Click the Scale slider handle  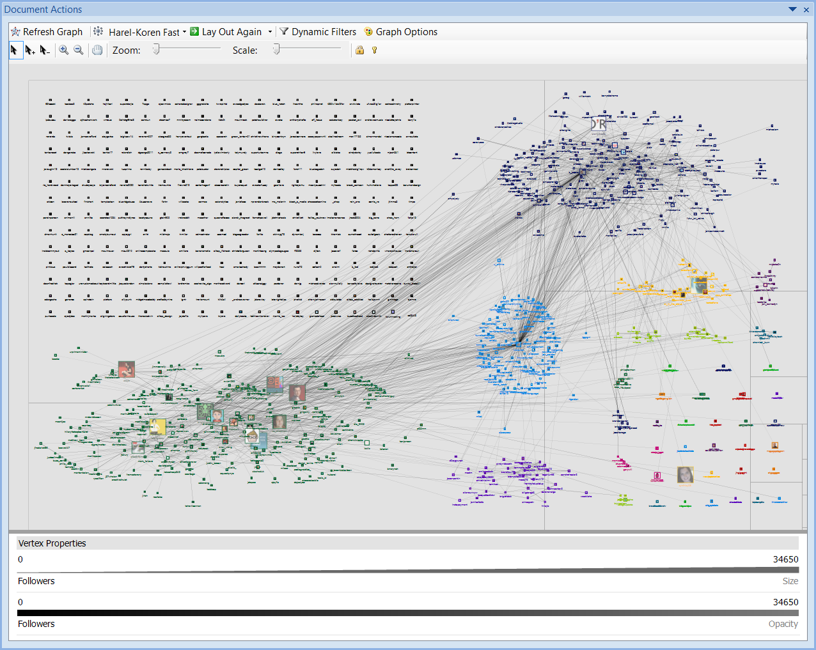[276, 49]
